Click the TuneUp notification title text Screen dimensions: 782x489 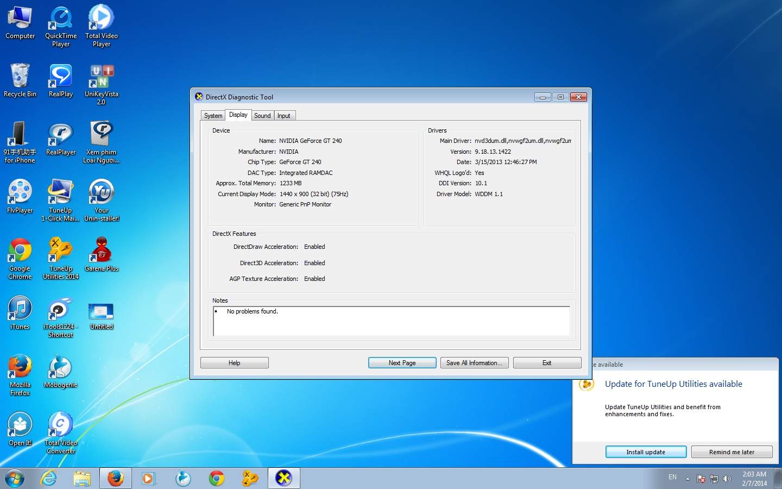pyautogui.click(x=673, y=384)
